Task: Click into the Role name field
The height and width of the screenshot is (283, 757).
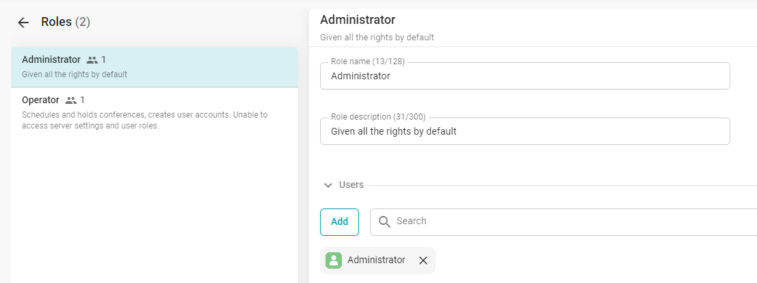Action: click(x=524, y=77)
